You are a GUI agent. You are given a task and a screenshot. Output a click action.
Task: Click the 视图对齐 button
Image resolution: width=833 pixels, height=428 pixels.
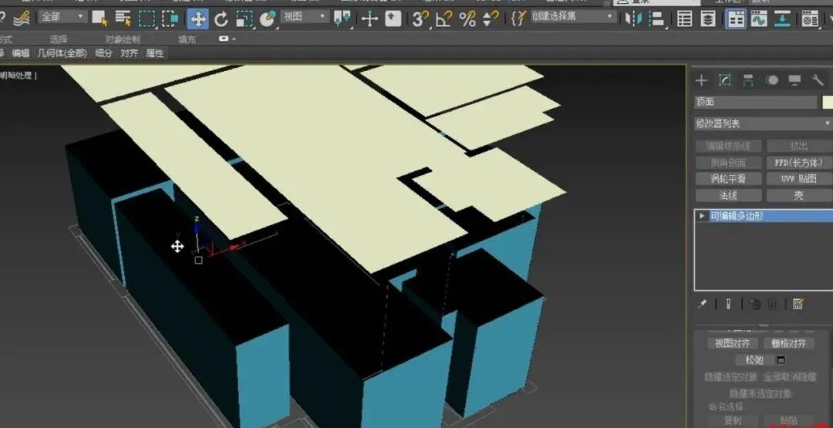(x=732, y=344)
